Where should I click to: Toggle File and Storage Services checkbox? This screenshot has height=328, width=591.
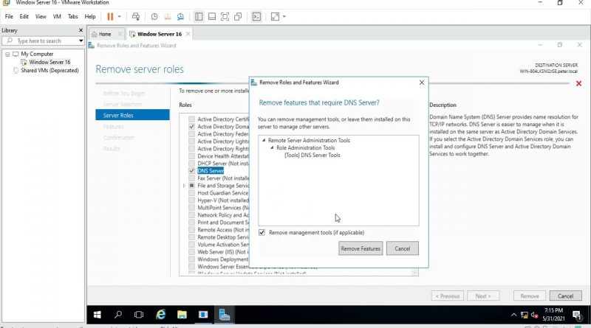[x=191, y=186]
